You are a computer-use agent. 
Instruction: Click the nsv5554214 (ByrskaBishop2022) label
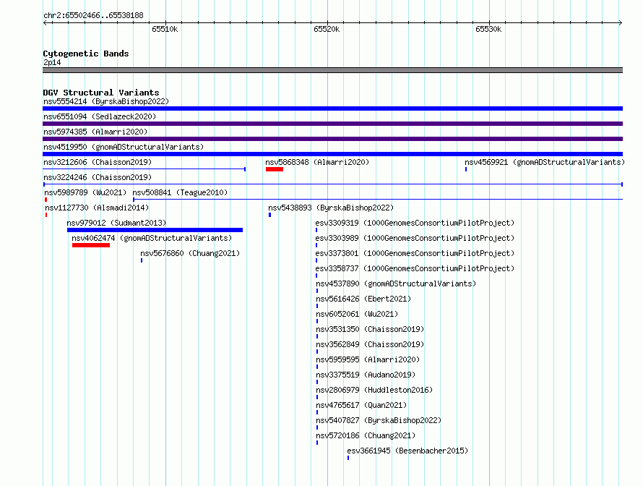pos(106,101)
